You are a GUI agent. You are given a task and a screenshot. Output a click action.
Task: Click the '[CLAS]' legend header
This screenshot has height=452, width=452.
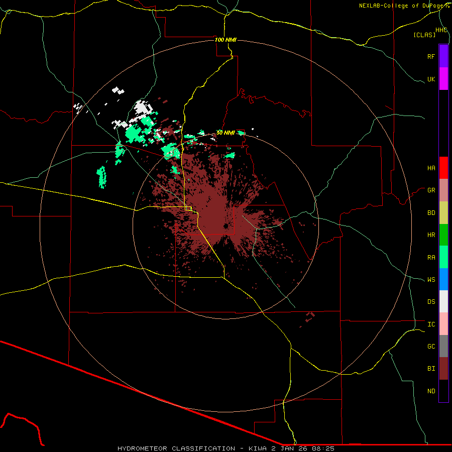[x=424, y=35]
